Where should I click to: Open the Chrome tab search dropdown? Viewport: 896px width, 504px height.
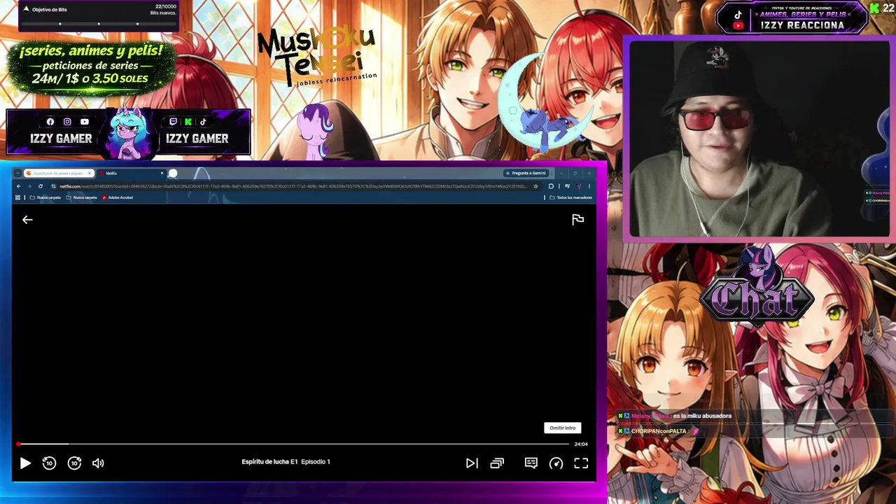tap(17, 173)
